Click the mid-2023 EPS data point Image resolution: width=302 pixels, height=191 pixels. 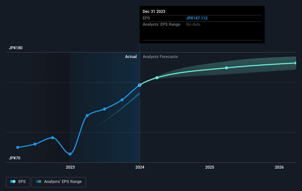pyautogui.click(x=104, y=109)
